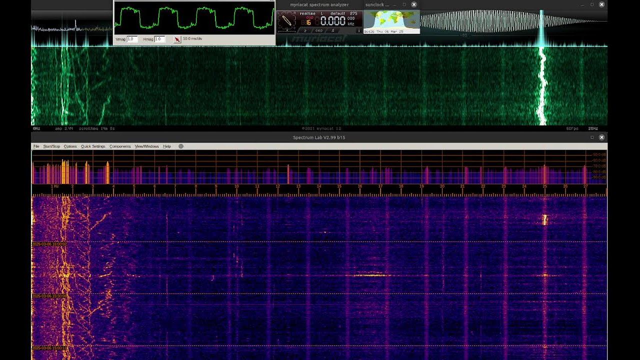Close the top myriacat window
The image size is (640, 360).
[x=602, y=4]
